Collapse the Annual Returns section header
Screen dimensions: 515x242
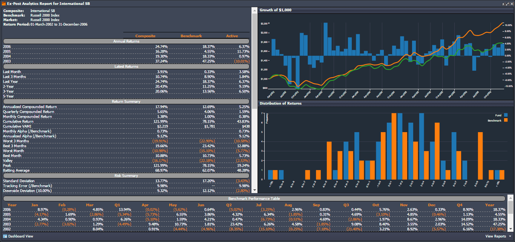pyautogui.click(x=126, y=41)
